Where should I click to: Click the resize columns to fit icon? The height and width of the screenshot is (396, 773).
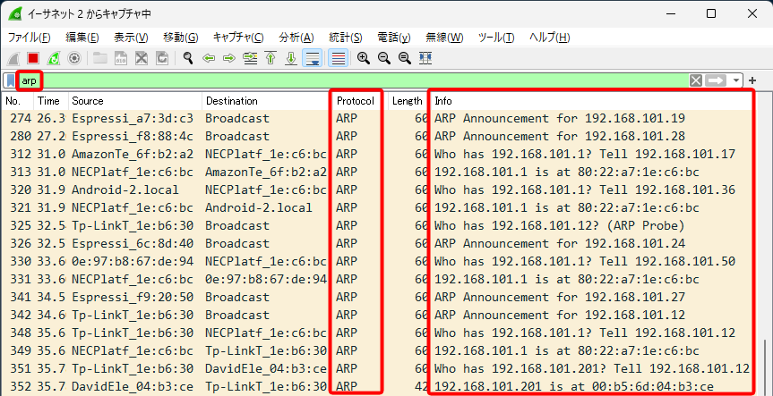tap(425, 58)
